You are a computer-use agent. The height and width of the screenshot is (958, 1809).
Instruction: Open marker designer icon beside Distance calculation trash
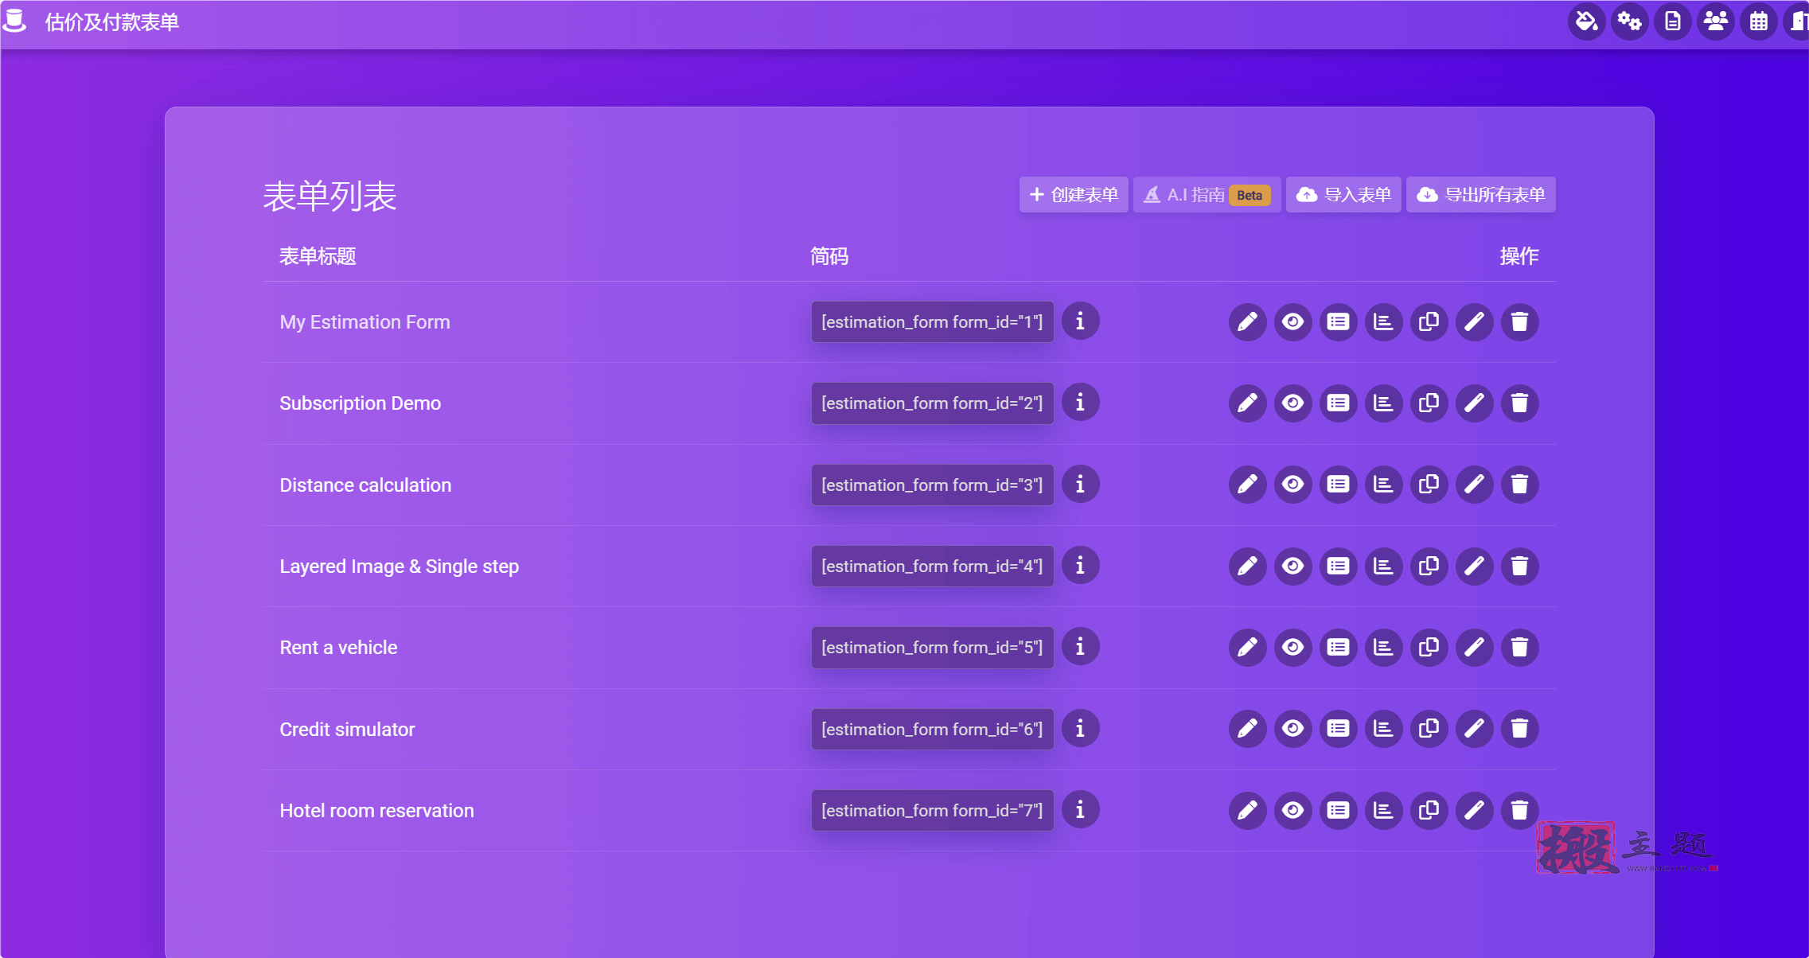click(x=1474, y=485)
